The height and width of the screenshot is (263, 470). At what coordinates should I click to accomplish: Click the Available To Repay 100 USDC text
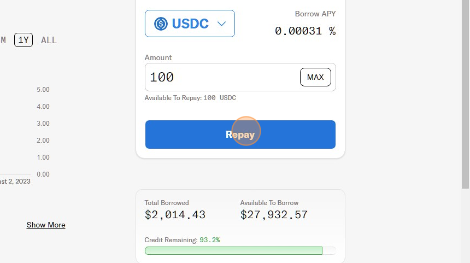point(190,98)
